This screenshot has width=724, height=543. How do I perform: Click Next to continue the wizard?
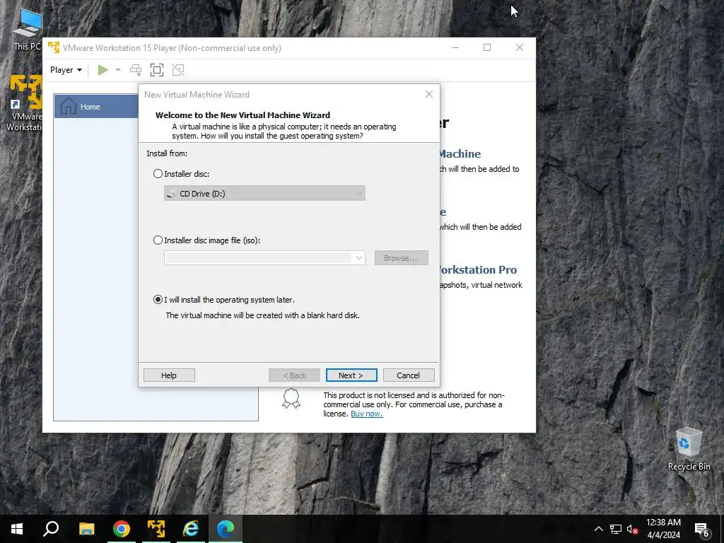351,375
